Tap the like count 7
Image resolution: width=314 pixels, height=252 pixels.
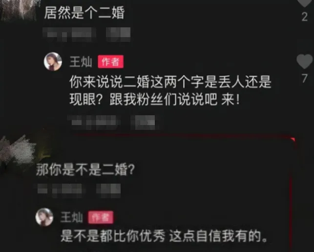click(x=305, y=78)
